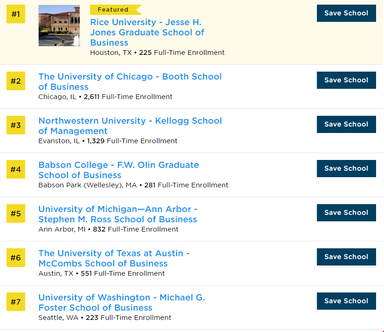Save the Stephen M. Ross School
Viewport: 384px width, 332px height.
coord(346,212)
